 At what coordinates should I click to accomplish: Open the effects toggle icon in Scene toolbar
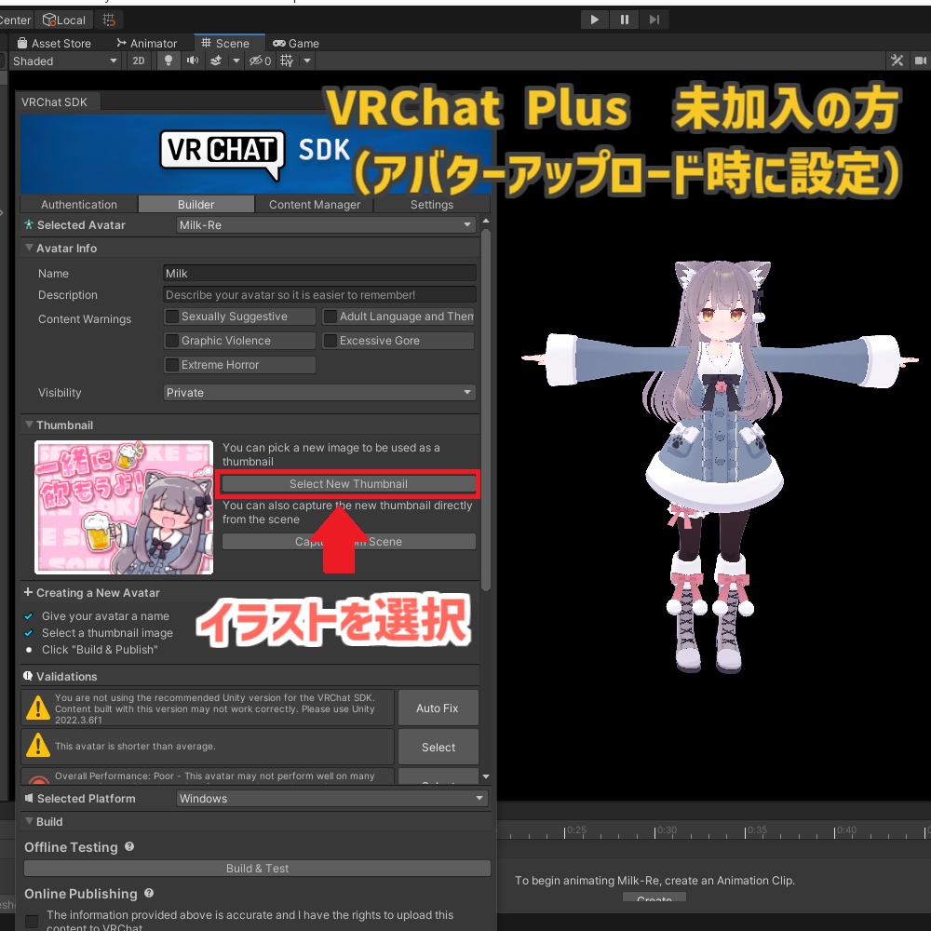tap(216, 61)
